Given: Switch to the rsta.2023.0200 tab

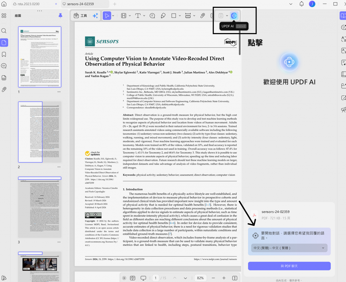Looking at the screenshot, I should click(x=35, y=4).
